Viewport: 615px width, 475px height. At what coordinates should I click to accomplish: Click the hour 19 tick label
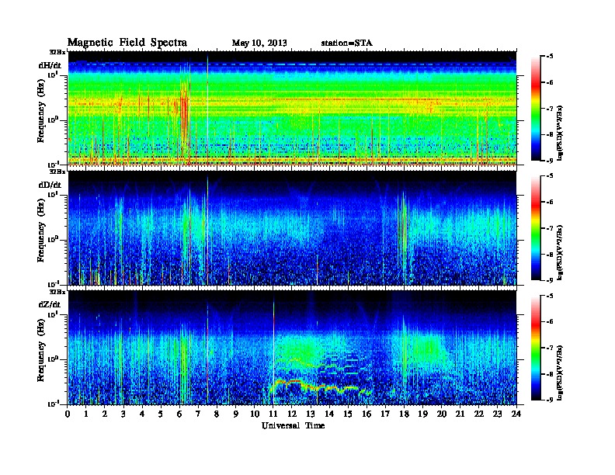point(422,414)
